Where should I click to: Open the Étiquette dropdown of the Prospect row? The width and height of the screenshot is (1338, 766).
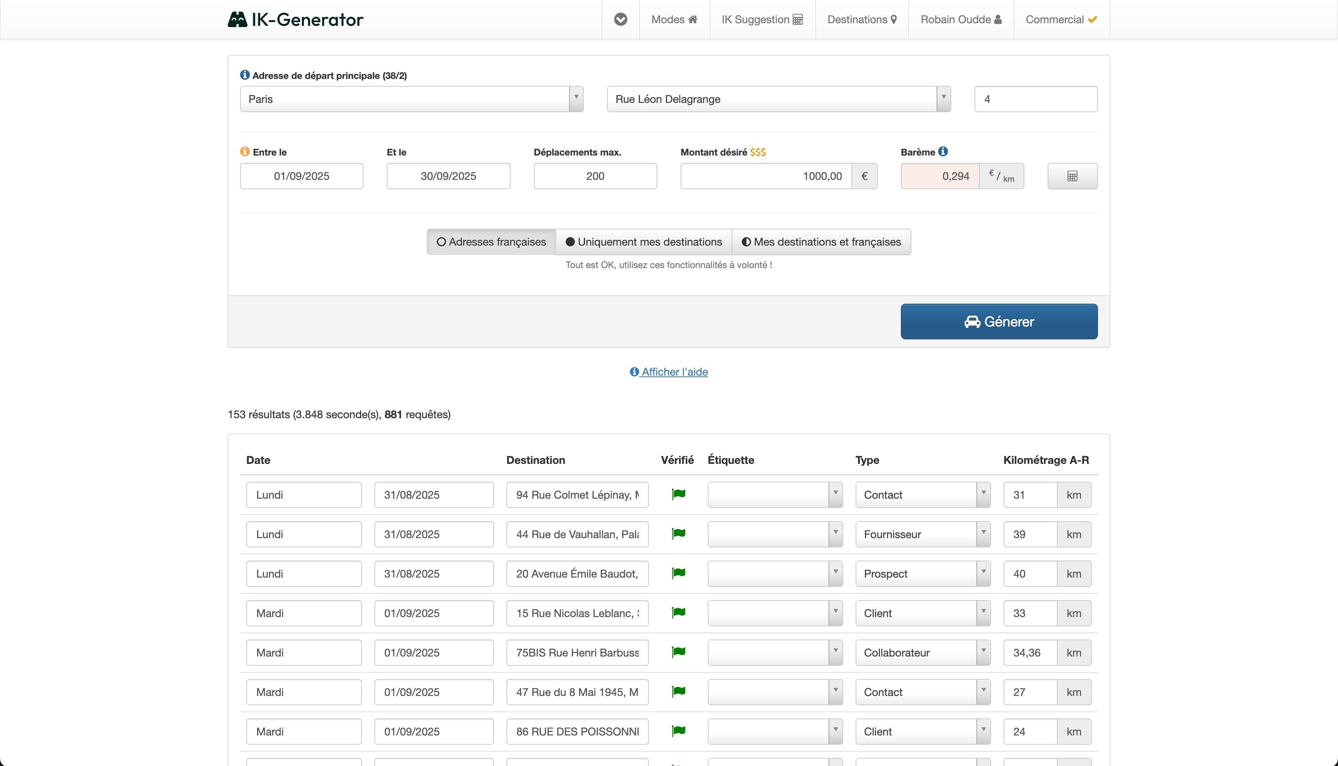pyautogui.click(x=774, y=573)
